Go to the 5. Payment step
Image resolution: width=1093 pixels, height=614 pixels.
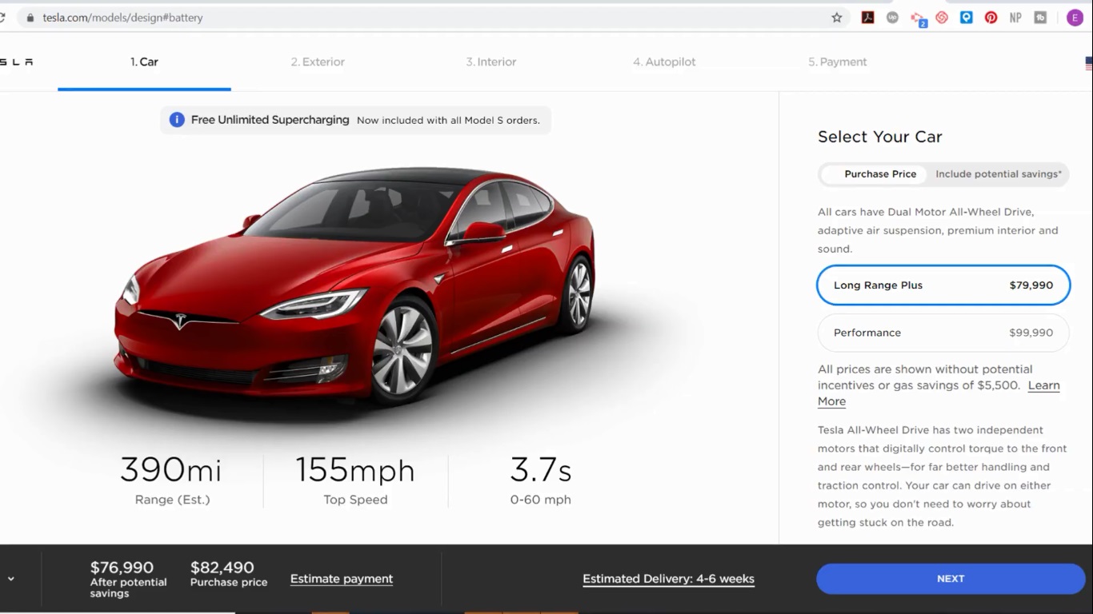point(838,62)
